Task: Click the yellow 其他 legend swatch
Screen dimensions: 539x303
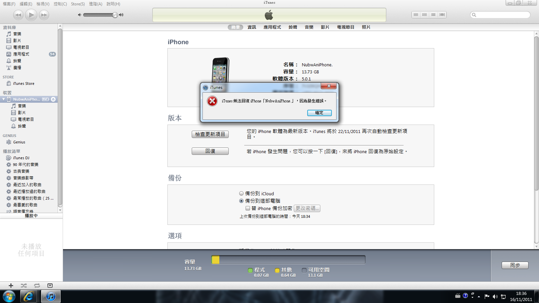Action: click(277, 270)
